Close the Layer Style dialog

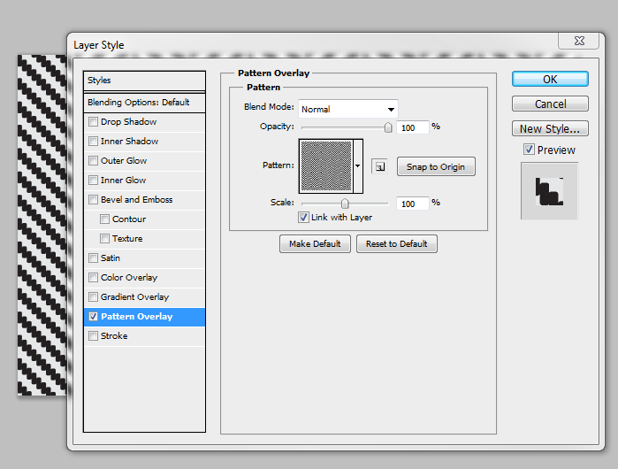(579, 41)
